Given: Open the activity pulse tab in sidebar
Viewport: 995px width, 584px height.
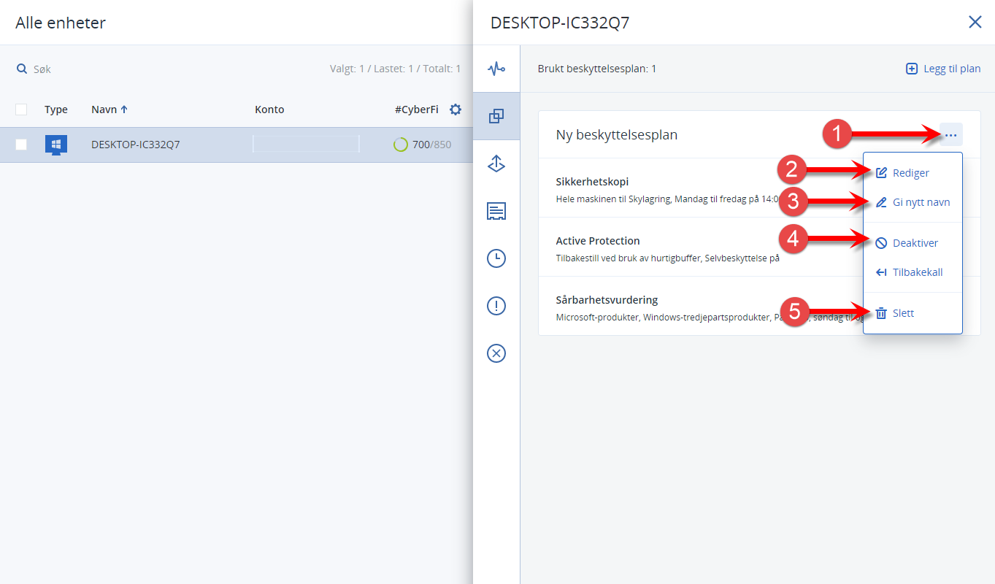Looking at the screenshot, I should 496,69.
